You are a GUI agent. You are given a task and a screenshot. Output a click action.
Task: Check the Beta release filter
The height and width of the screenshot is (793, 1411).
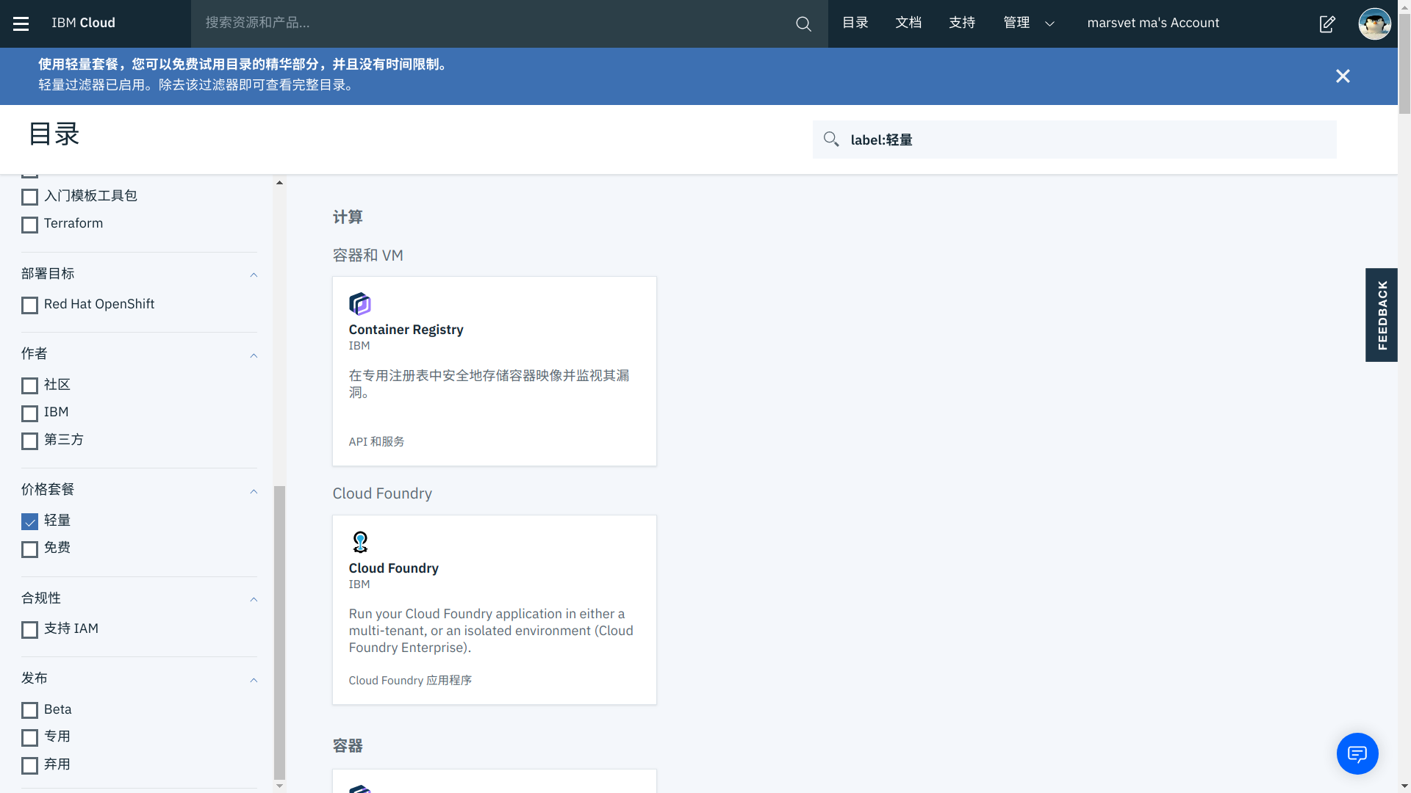pyautogui.click(x=29, y=710)
